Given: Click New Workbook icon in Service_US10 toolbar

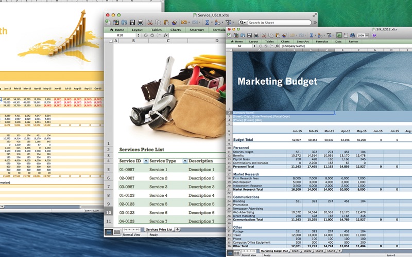Looking at the screenshot, I should coord(108,22).
